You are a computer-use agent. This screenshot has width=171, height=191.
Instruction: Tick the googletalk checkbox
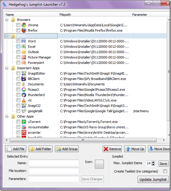coord(19,111)
